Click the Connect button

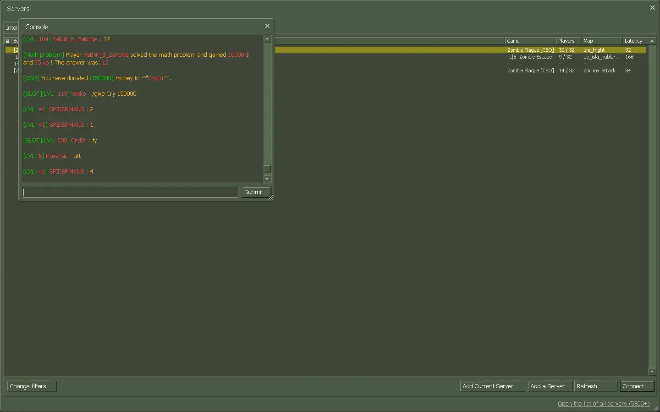pyautogui.click(x=637, y=386)
